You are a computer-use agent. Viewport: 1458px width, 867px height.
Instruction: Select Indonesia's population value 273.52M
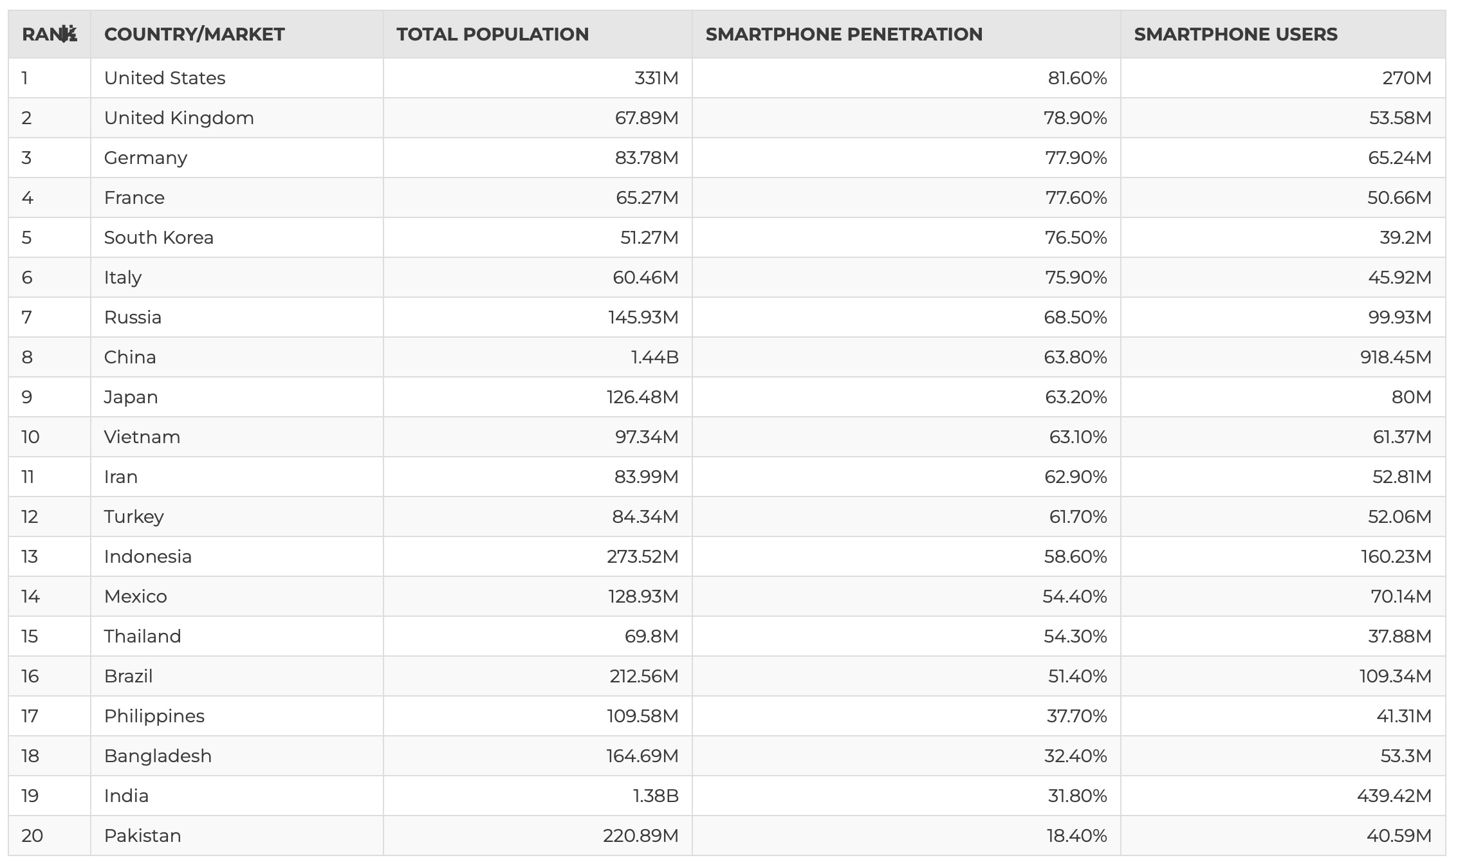tap(642, 557)
